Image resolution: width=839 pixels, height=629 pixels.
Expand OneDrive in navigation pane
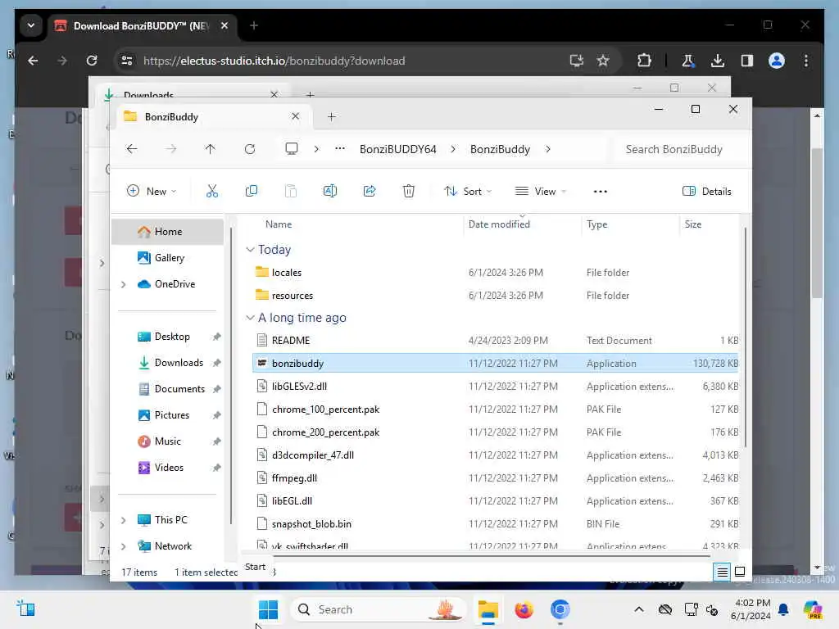[x=124, y=284]
